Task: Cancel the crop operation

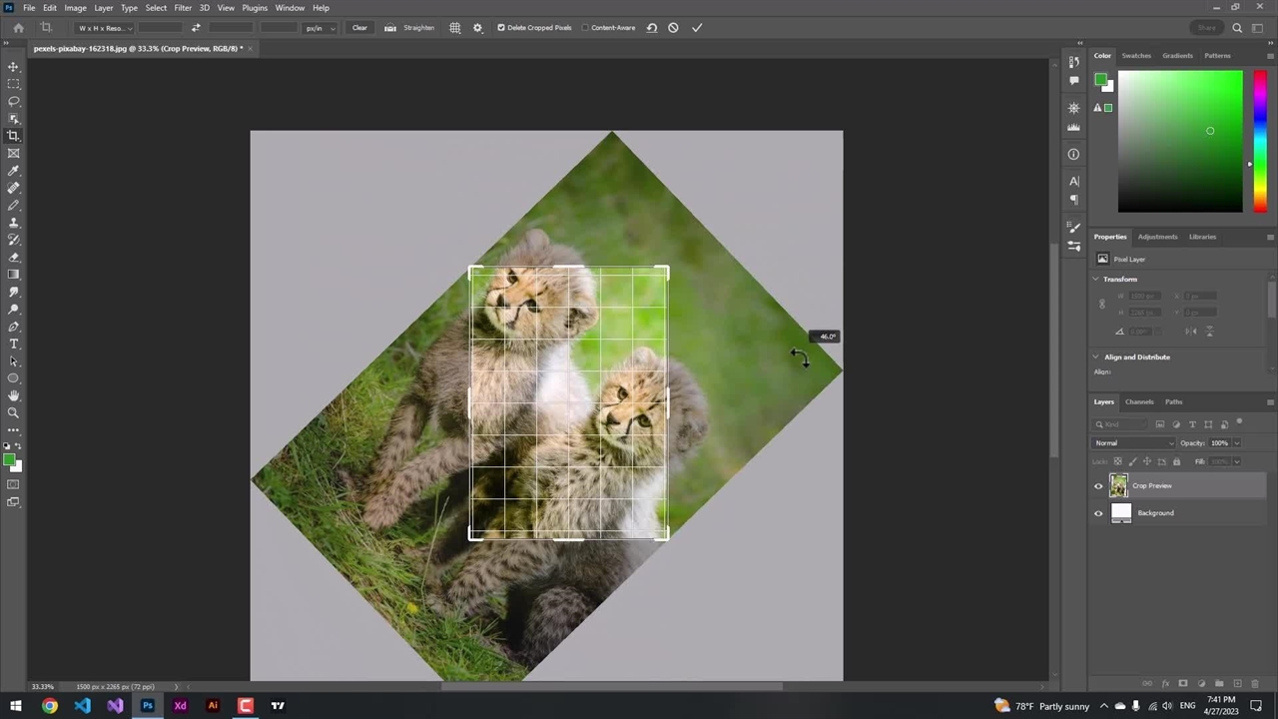Action: (x=673, y=28)
